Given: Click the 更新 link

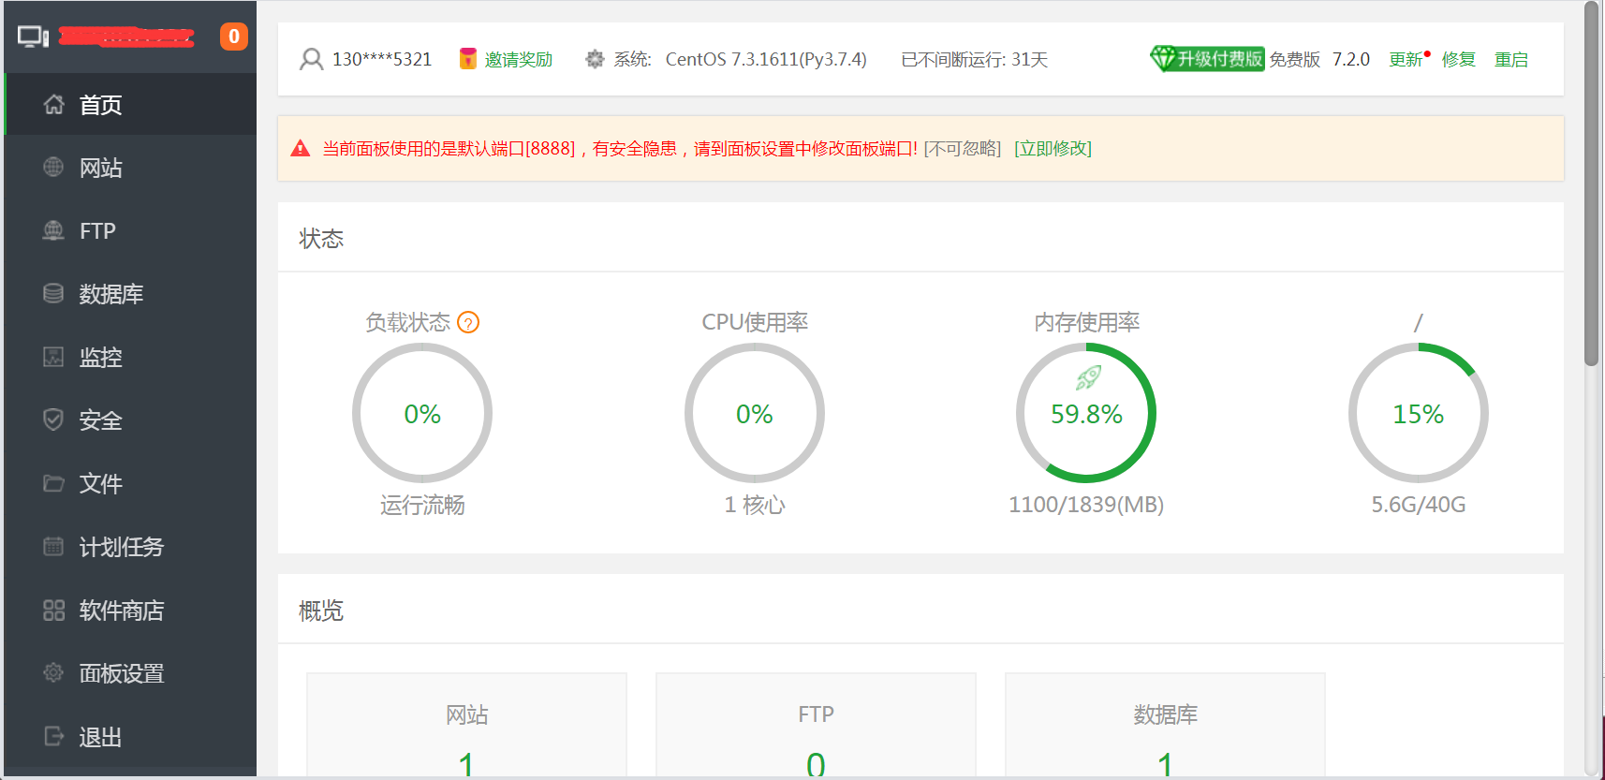Looking at the screenshot, I should point(1406,59).
